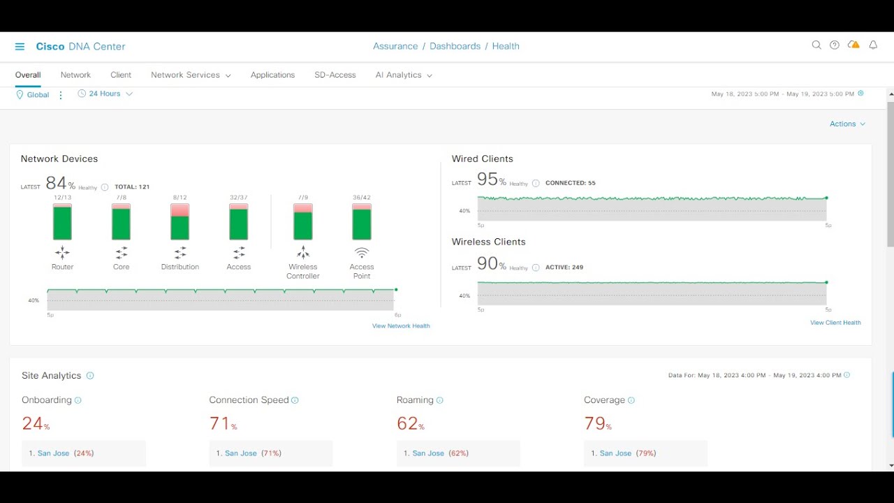
Task: Click the search magnifier icon
Action: 816,45
